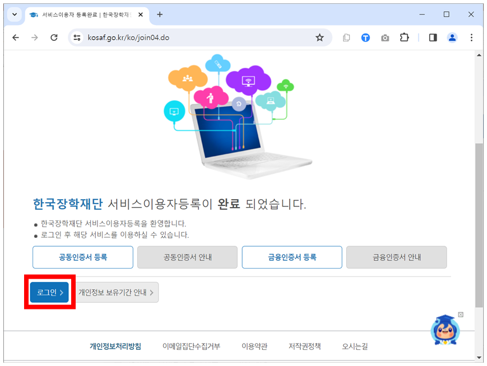Open 금융인증서 안내 button
Screen dimensions: 487x366
tap(397, 257)
